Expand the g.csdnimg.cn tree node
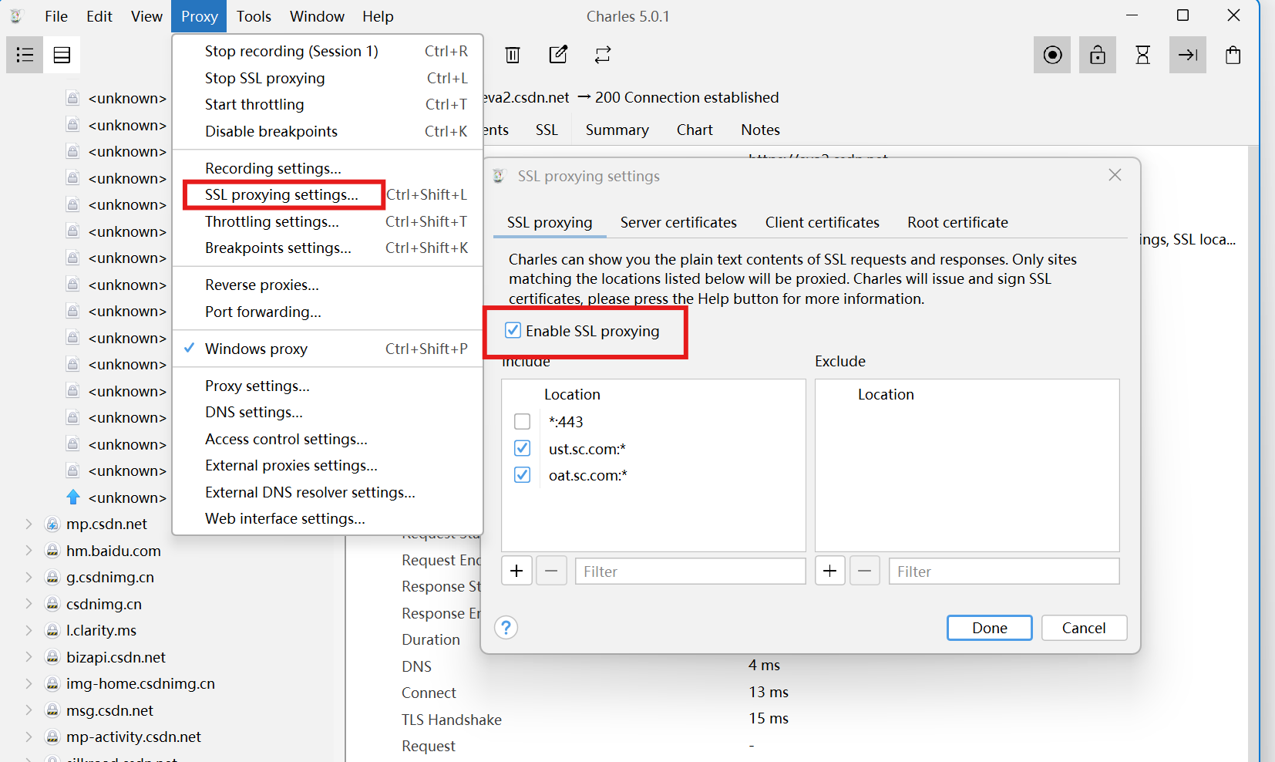 coord(29,578)
